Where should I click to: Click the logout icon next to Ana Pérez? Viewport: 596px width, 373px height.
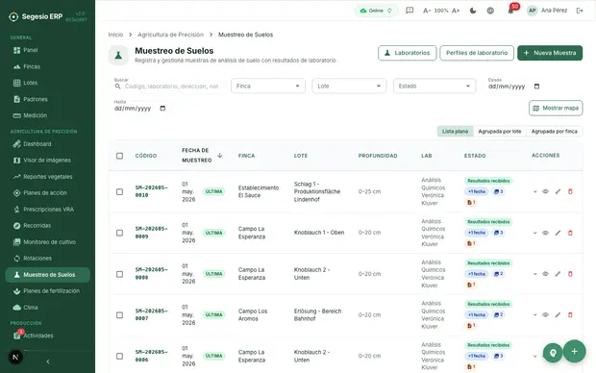[x=580, y=11]
